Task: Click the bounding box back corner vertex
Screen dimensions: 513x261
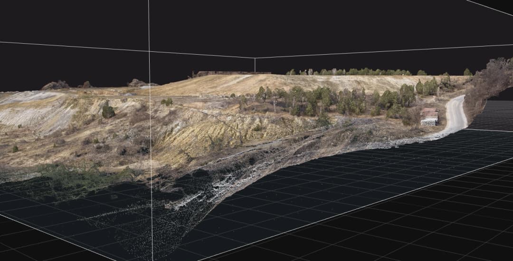Action: coord(255,58)
